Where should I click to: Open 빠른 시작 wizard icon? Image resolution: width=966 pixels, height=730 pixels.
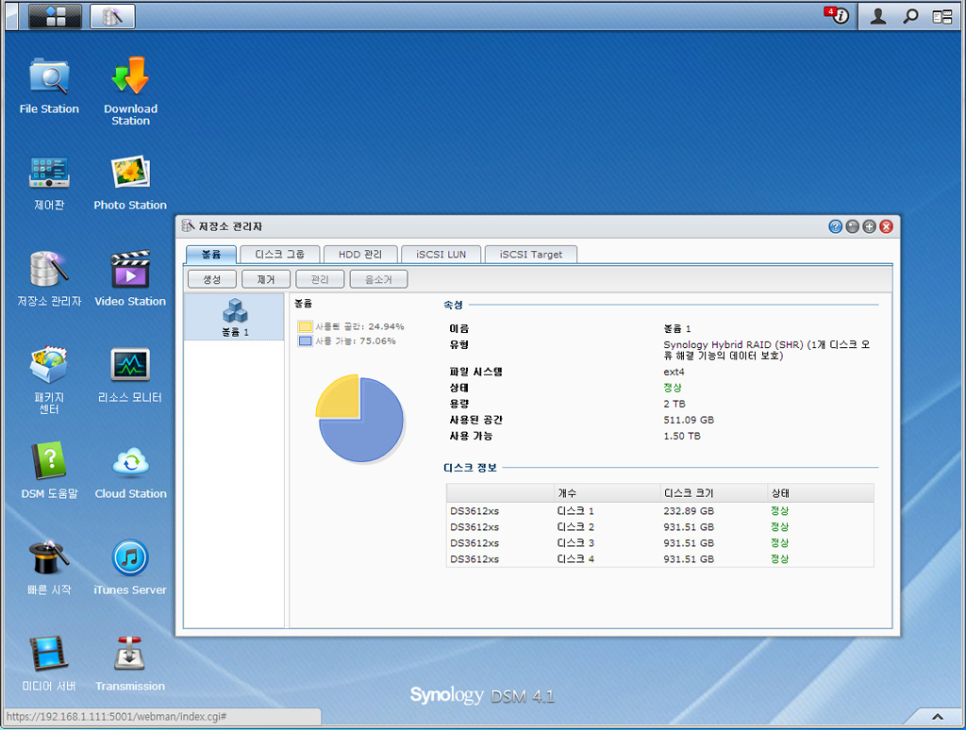point(49,568)
